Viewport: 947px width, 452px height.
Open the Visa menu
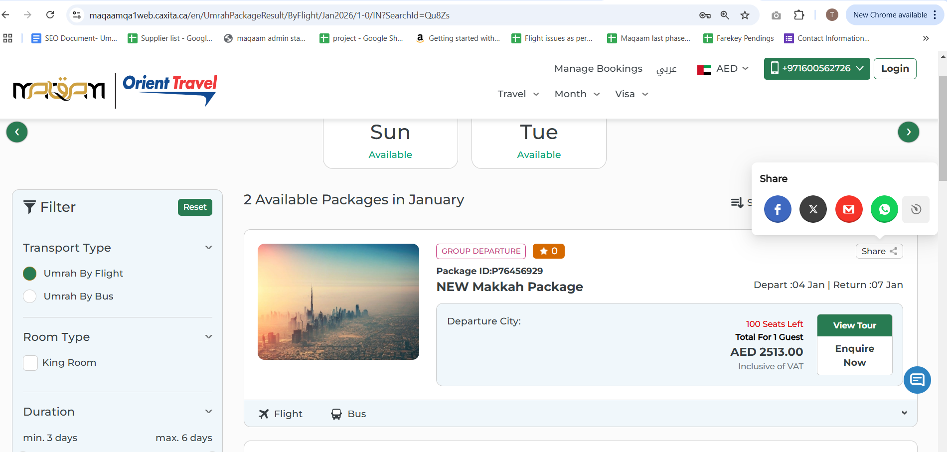pos(631,94)
